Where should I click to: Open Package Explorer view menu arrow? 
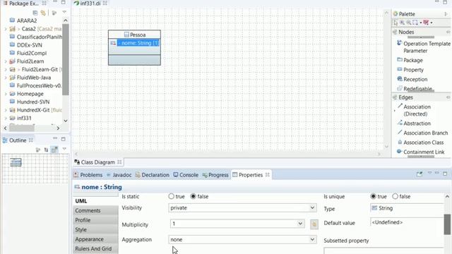click(64, 13)
